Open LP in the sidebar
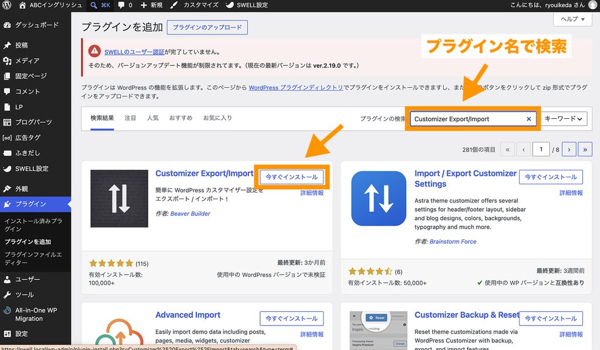 click(x=35, y=107)
